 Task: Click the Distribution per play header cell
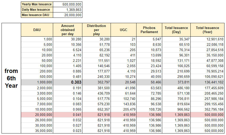[97, 30]
